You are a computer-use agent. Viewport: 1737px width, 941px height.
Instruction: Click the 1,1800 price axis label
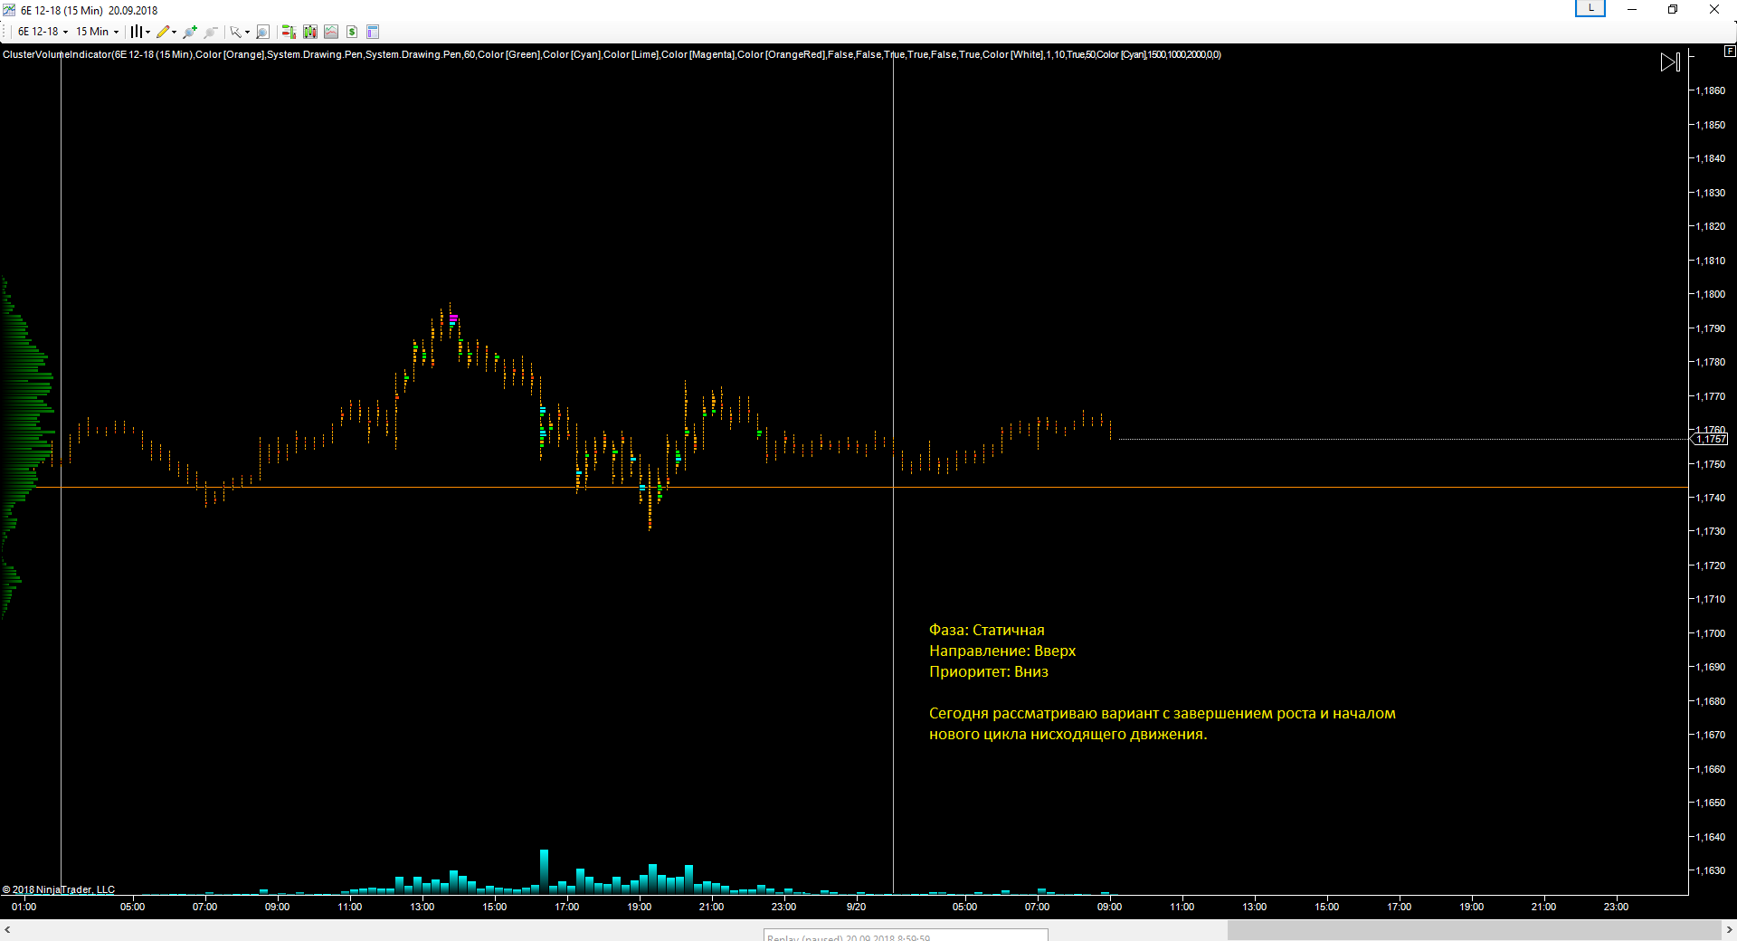pos(1710,294)
